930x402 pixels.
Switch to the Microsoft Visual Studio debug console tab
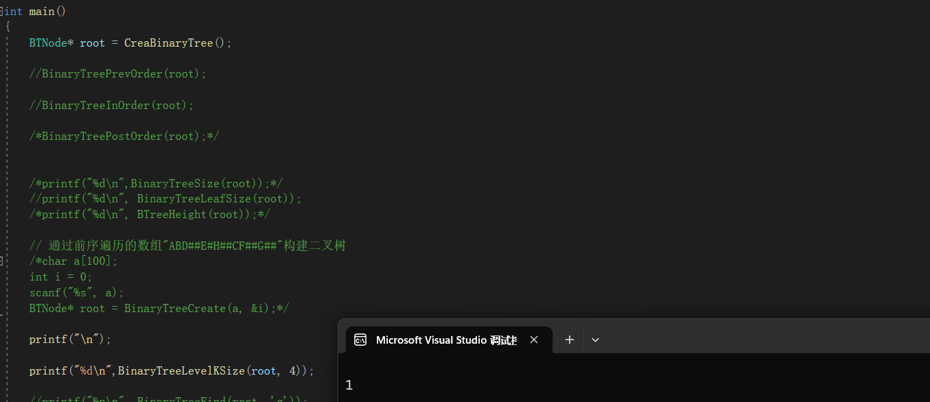[x=449, y=340]
